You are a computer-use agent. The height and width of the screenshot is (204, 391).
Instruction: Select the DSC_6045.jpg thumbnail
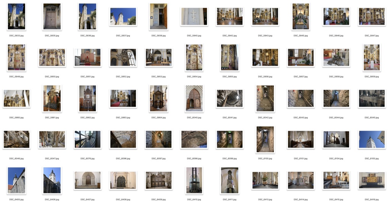(372, 98)
